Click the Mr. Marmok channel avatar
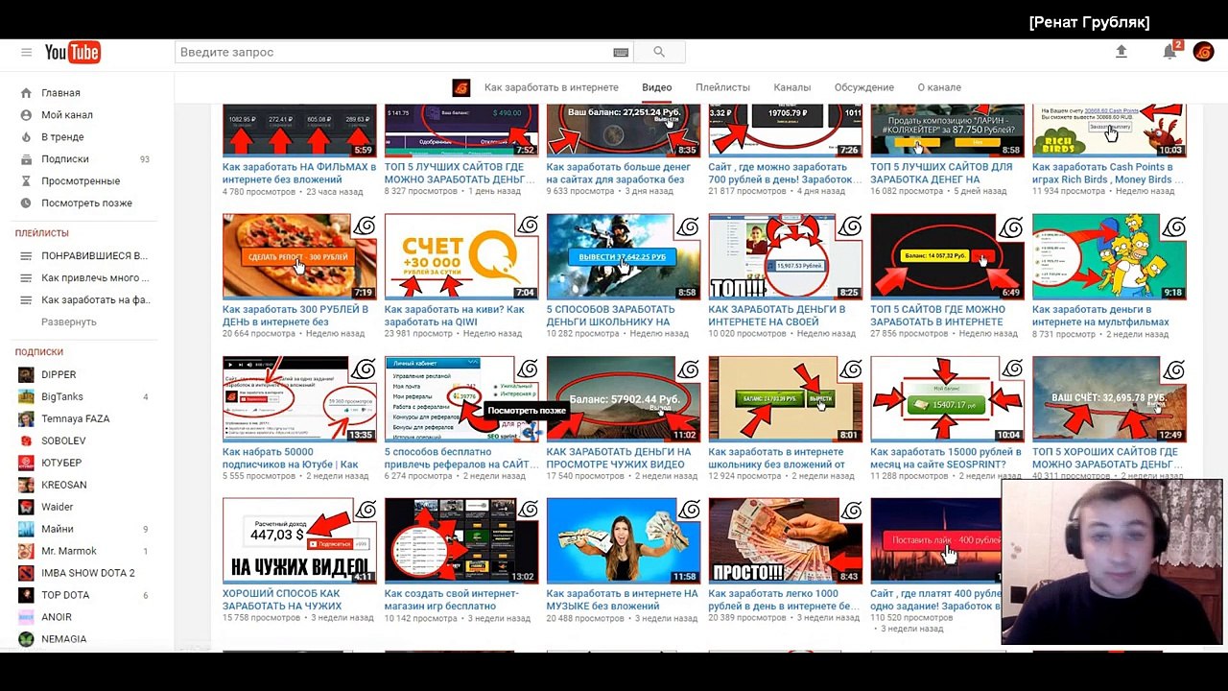The width and height of the screenshot is (1228, 691). [26, 552]
